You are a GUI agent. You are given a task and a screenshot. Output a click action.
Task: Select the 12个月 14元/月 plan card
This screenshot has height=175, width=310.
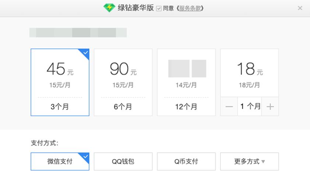(x=186, y=82)
